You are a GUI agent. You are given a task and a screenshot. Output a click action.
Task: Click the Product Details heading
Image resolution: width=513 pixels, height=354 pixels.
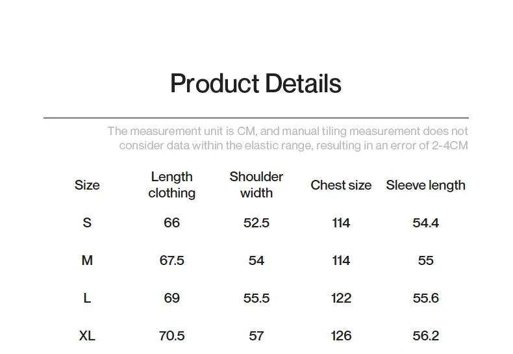255,84
